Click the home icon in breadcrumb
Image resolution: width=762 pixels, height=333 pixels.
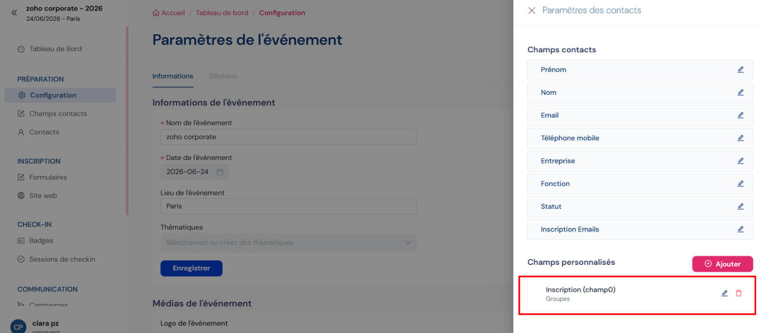[x=156, y=13]
